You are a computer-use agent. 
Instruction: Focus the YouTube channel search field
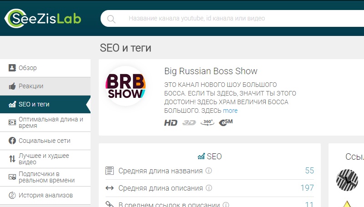coord(232,18)
